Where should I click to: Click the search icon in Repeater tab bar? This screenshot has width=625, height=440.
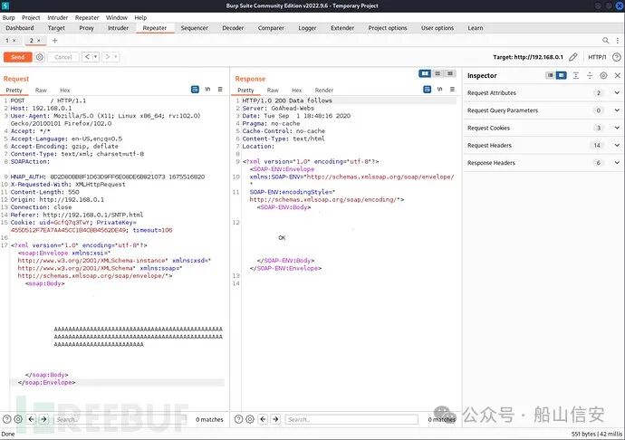605,40
